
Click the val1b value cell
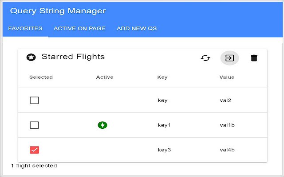pyautogui.click(x=227, y=125)
